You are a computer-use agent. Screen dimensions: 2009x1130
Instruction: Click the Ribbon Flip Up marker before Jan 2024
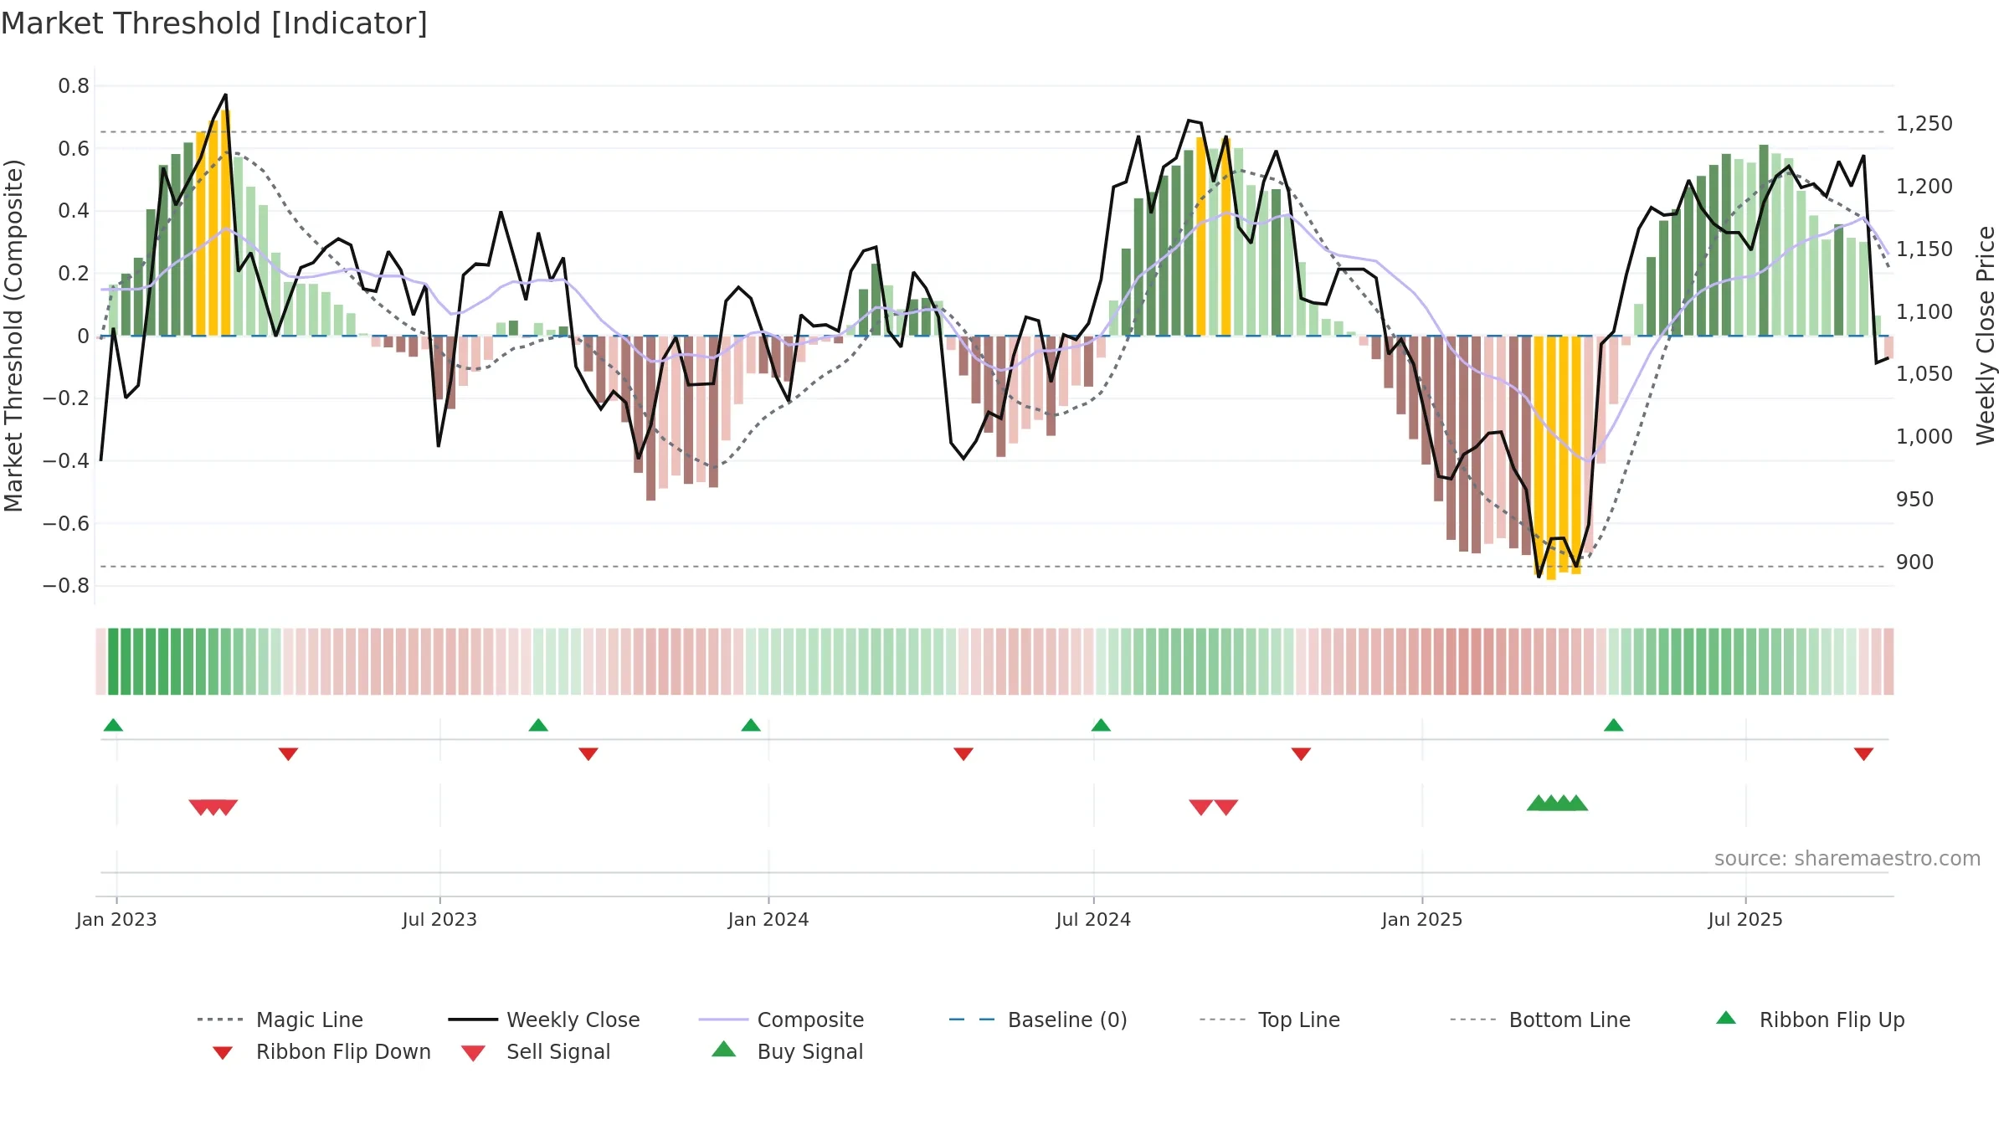coord(751,725)
